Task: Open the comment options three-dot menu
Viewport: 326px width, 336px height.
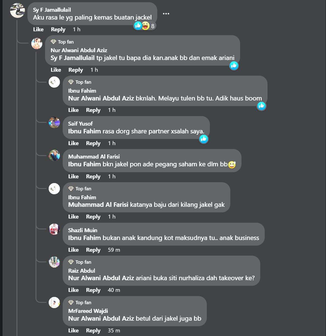Action: (x=166, y=13)
